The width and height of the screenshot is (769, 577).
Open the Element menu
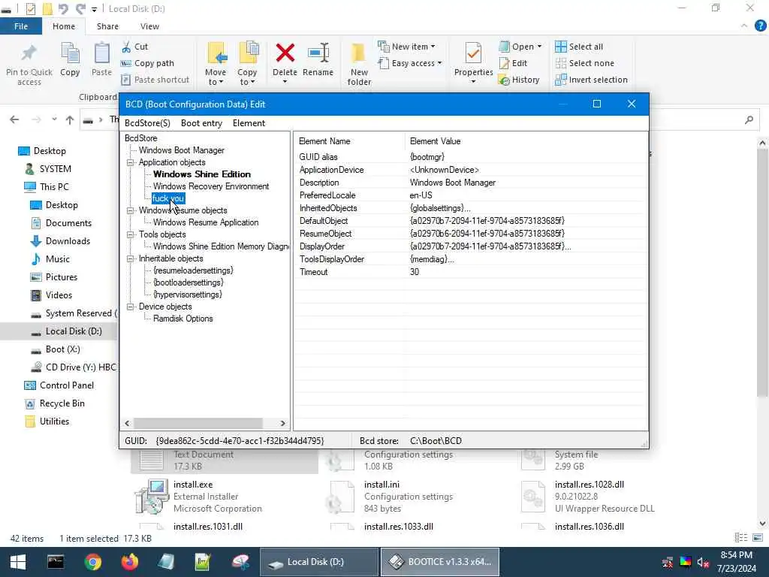249,123
